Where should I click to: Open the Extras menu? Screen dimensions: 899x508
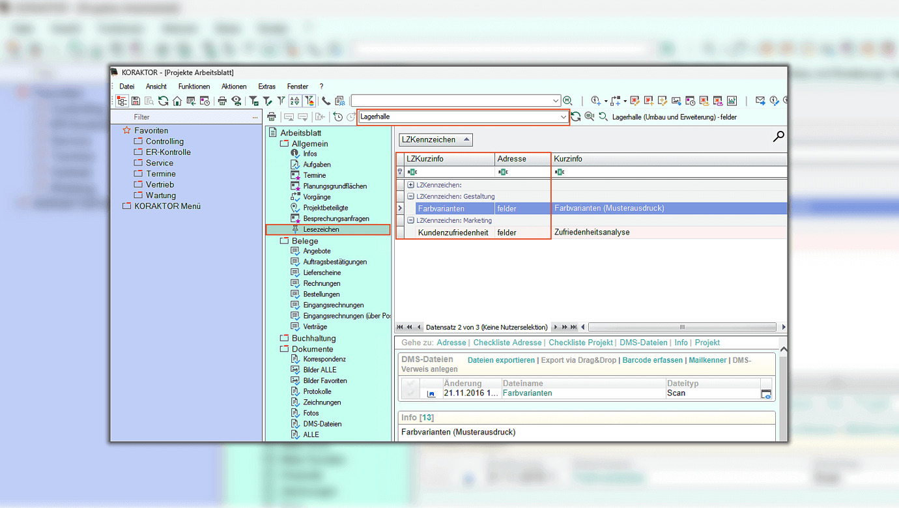tap(266, 87)
